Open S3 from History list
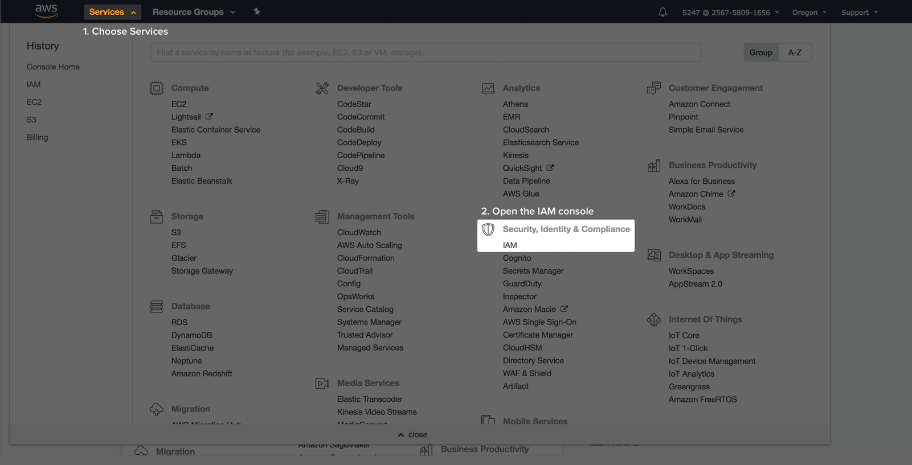The width and height of the screenshot is (912, 465). tap(31, 120)
